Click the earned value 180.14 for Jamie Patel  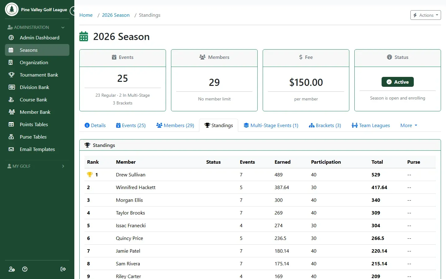(282, 251)
